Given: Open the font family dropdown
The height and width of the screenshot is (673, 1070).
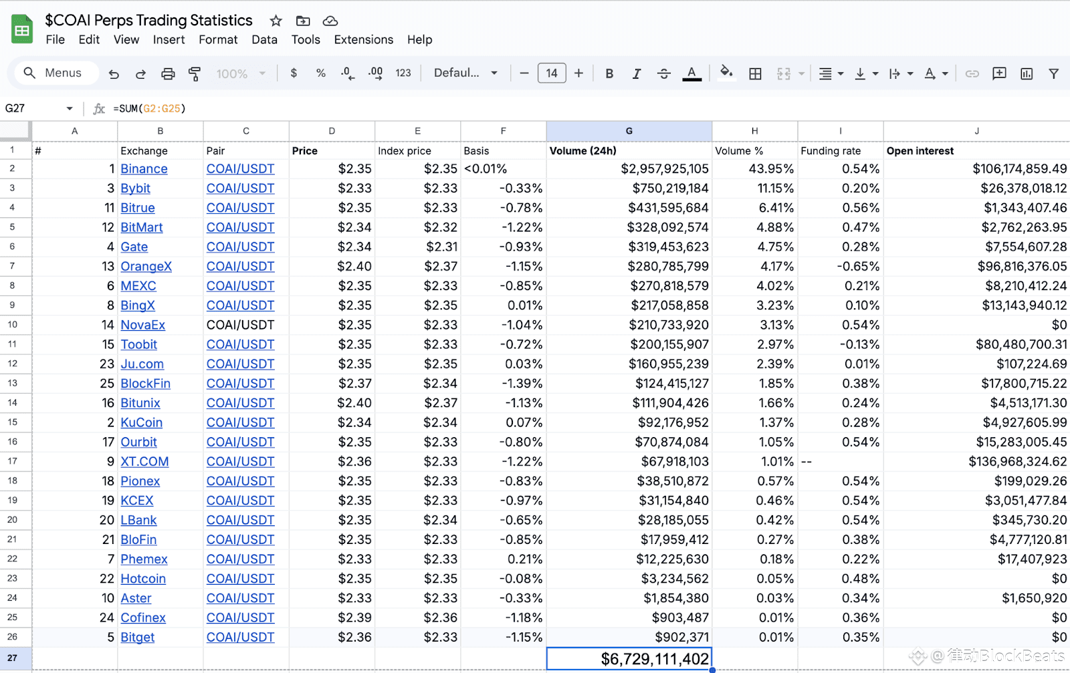Looking at the screenshot, I should [x=466, y=73].
